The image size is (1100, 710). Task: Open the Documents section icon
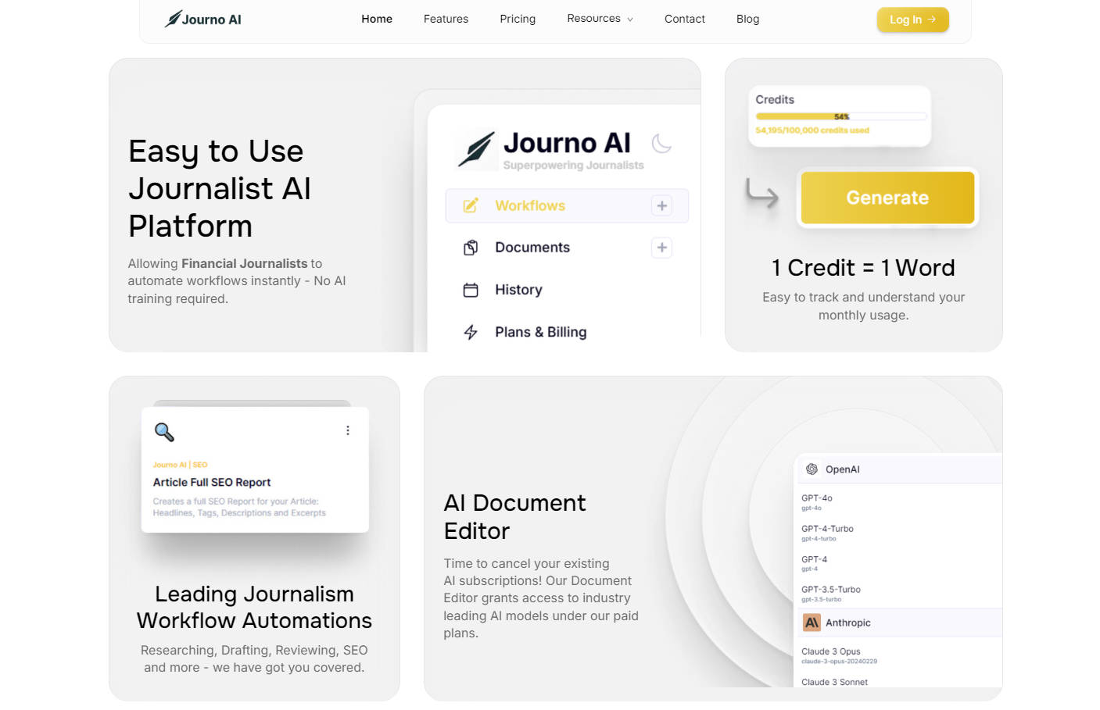pyautogui.click(x=471, y=248)
